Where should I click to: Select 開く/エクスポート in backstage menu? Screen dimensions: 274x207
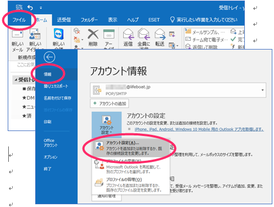pos(56,86)
